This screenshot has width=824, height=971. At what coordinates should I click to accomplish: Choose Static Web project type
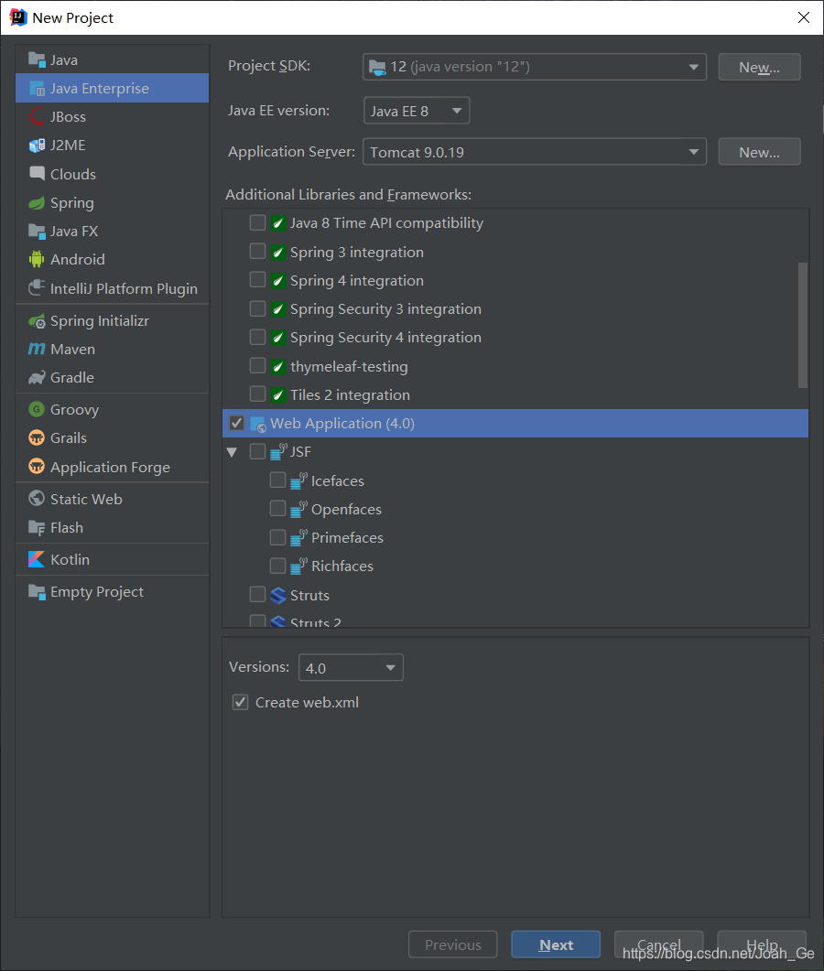pyautogui.click(x=112, y=499)
